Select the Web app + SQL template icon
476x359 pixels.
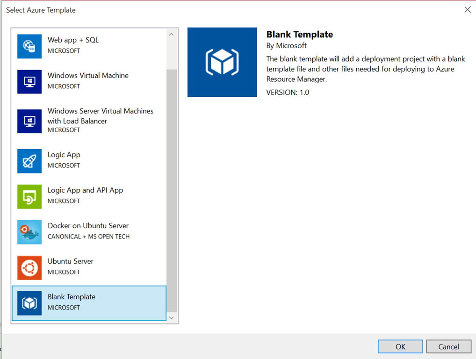point(29,46)
